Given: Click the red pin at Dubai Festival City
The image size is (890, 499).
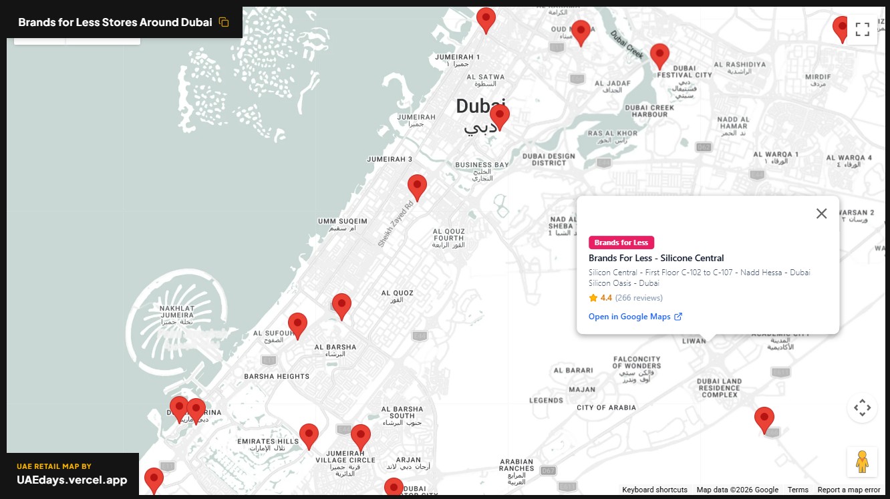Looking at the screenshot, I should coord(659,57).
